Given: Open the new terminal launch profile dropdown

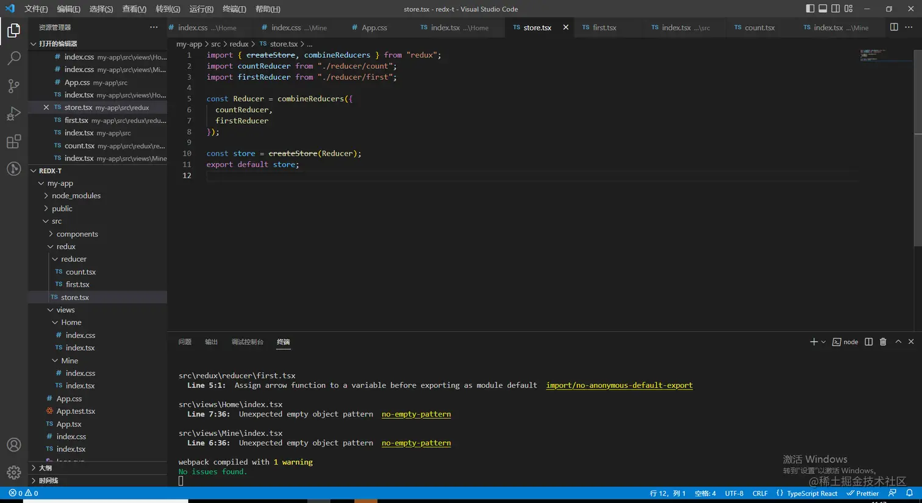Looking at the screenshot, I should click(x=823, y=342).
